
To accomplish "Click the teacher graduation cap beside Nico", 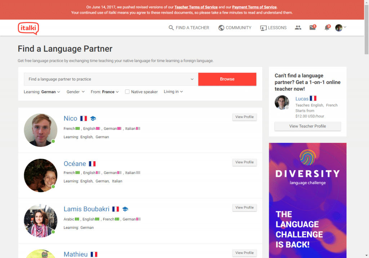I will 93,118.
